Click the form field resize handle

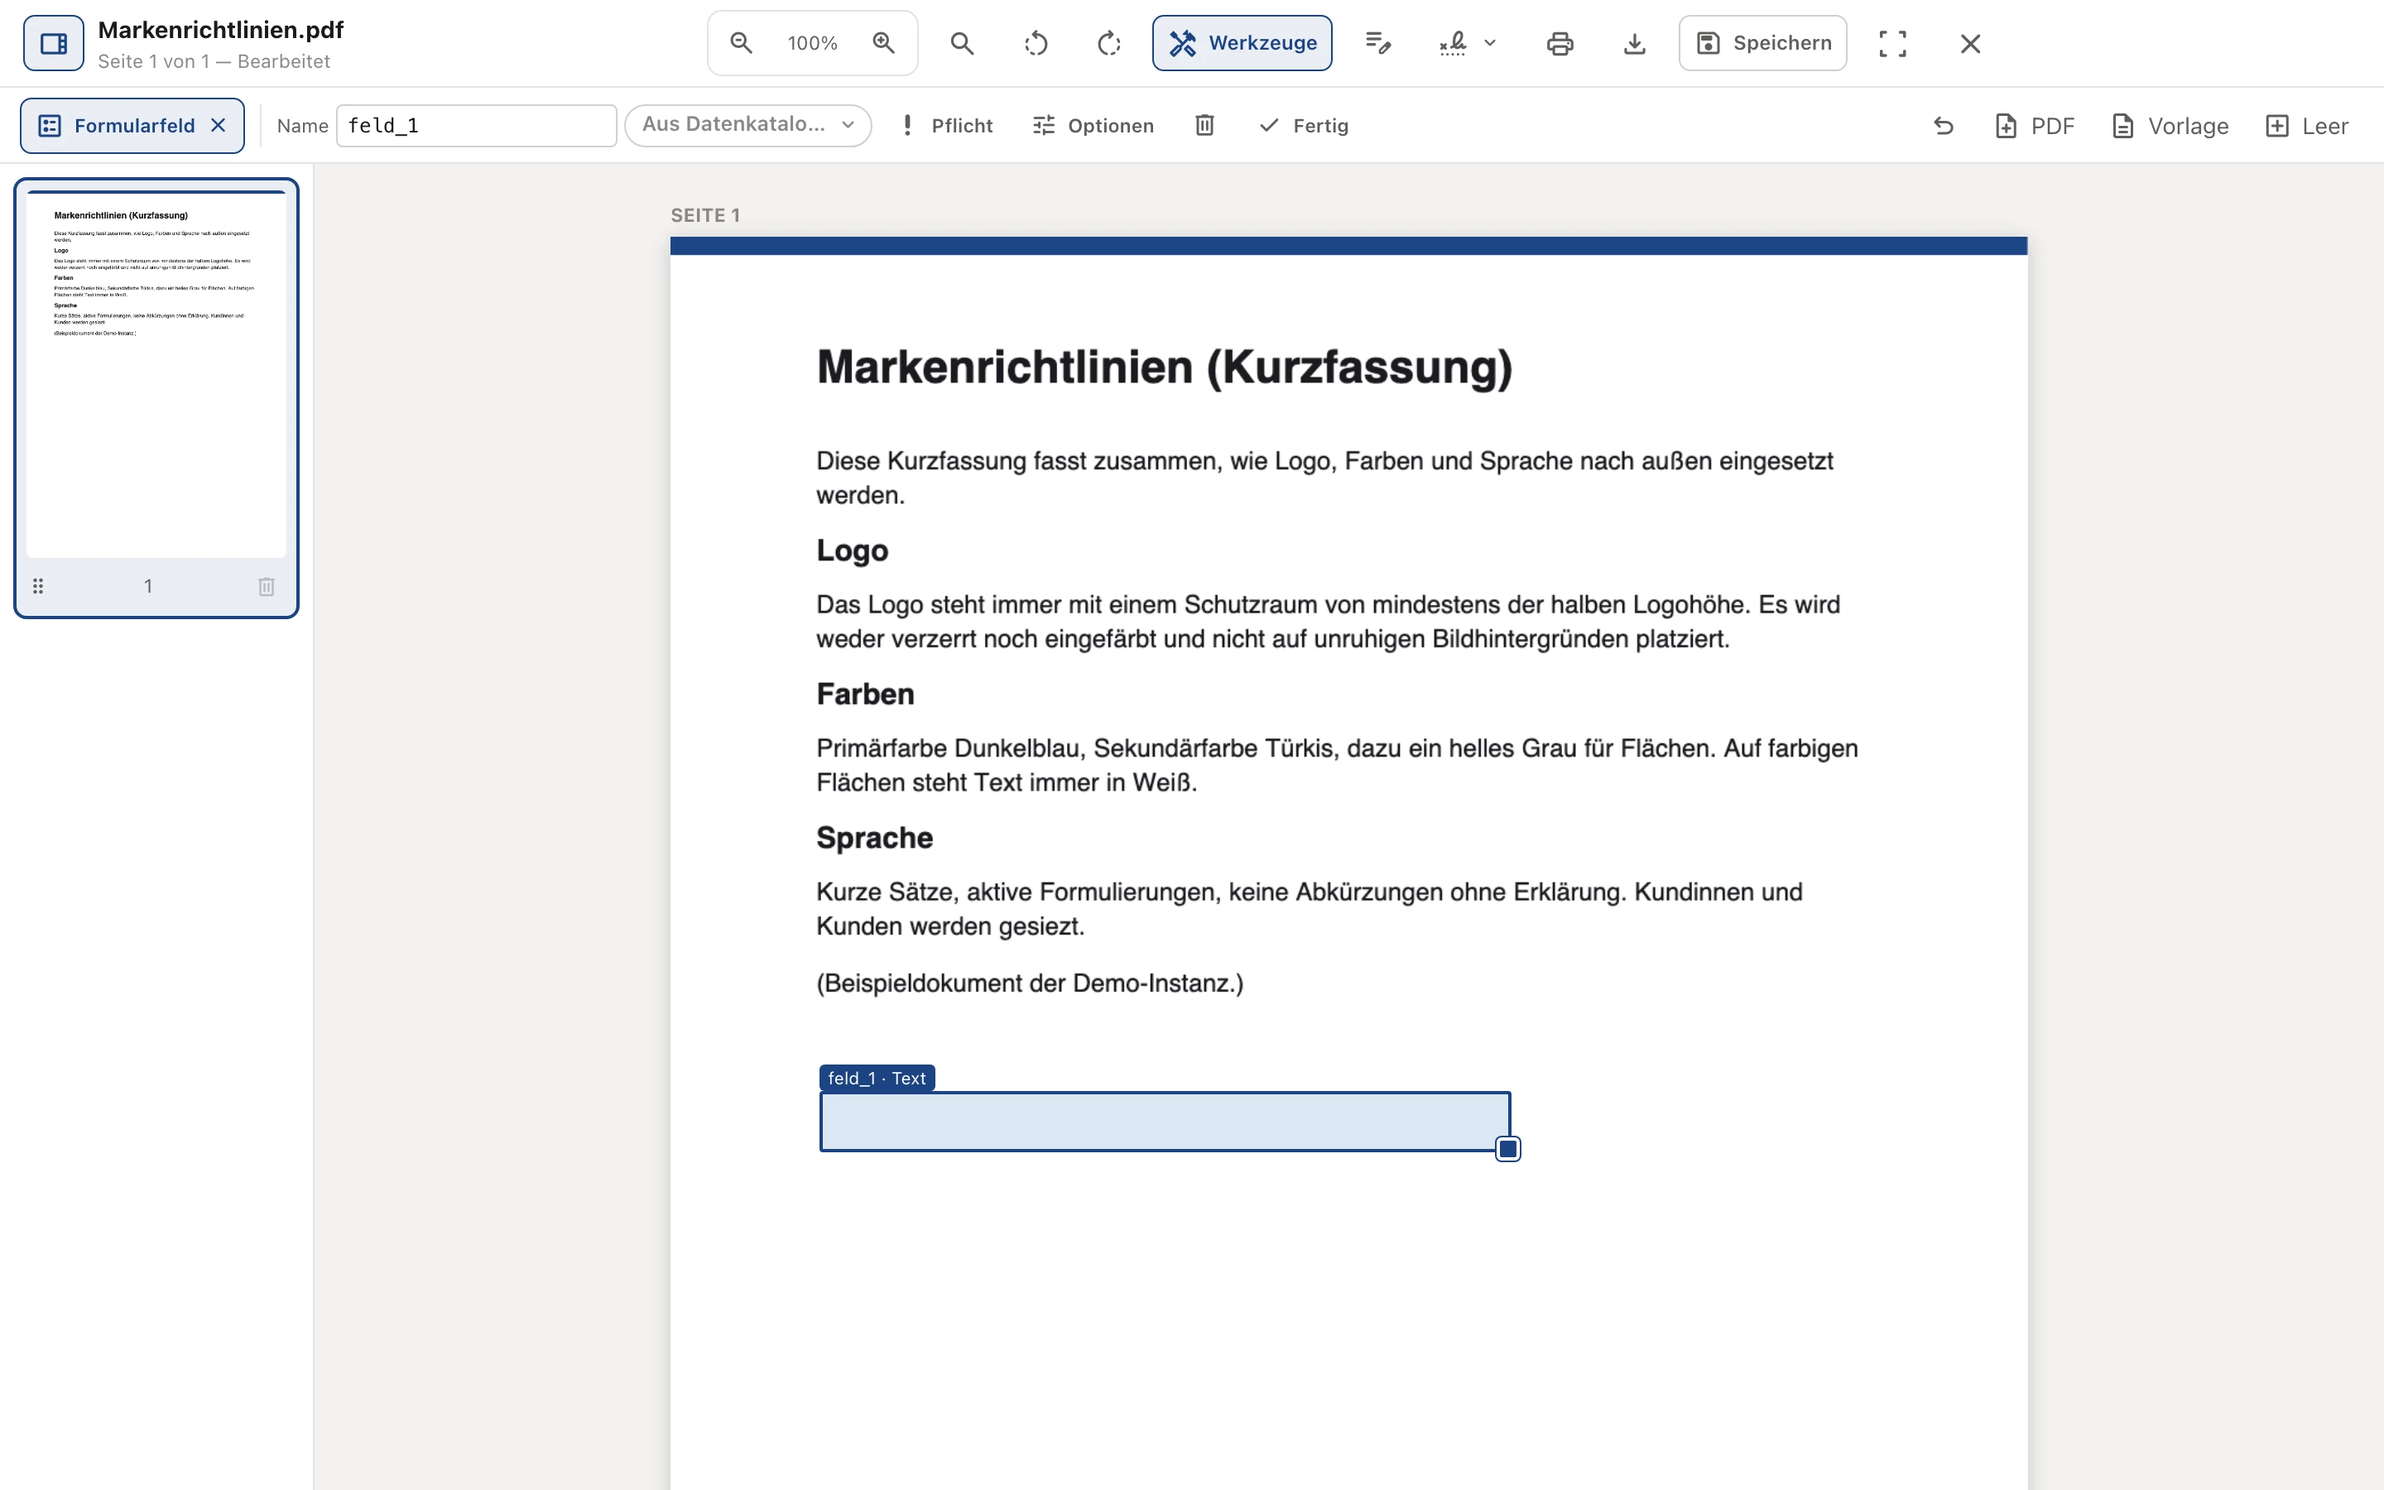[x=1507, y=1149]
